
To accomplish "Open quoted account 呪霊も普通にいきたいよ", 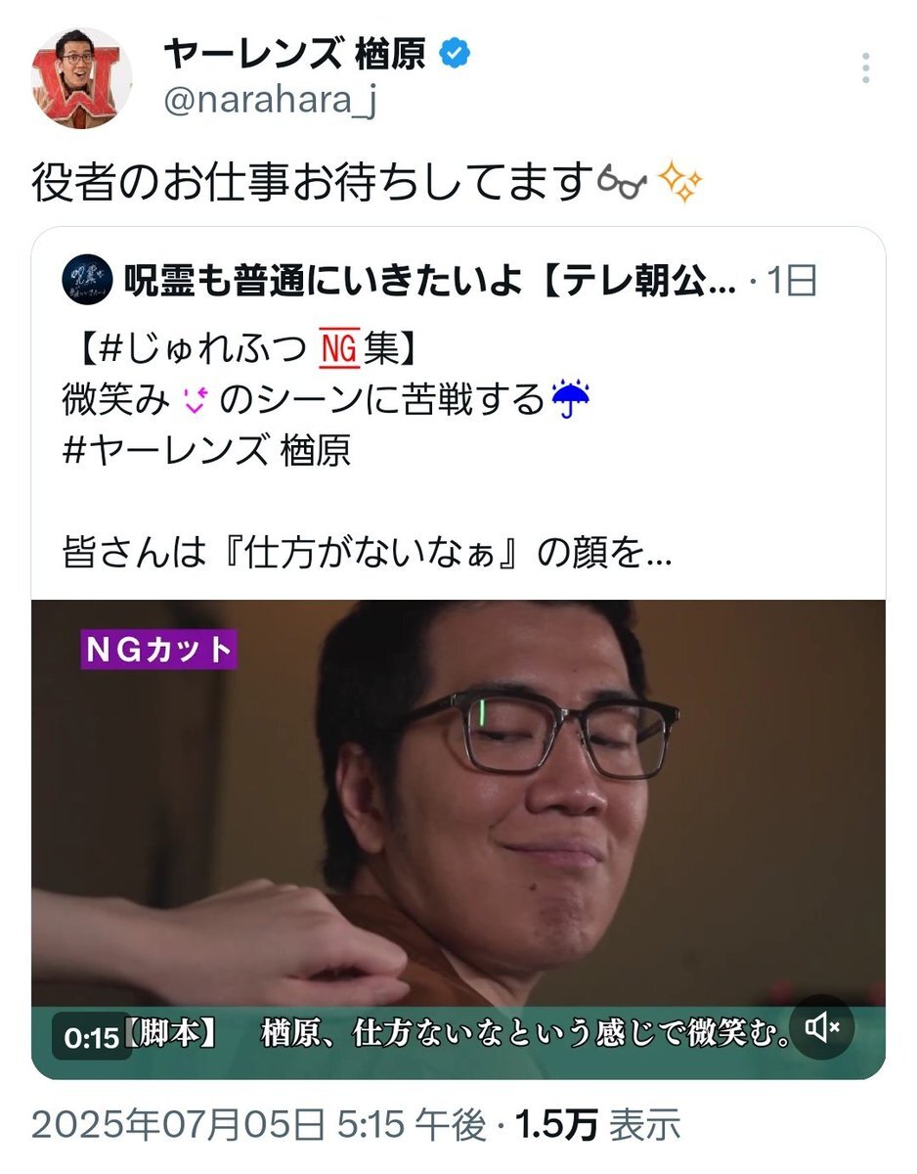I will (x=429, y=282).
